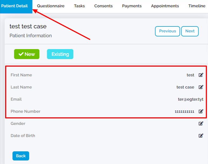
Task: Click the Previous button
Action: [x=167, y=31]
